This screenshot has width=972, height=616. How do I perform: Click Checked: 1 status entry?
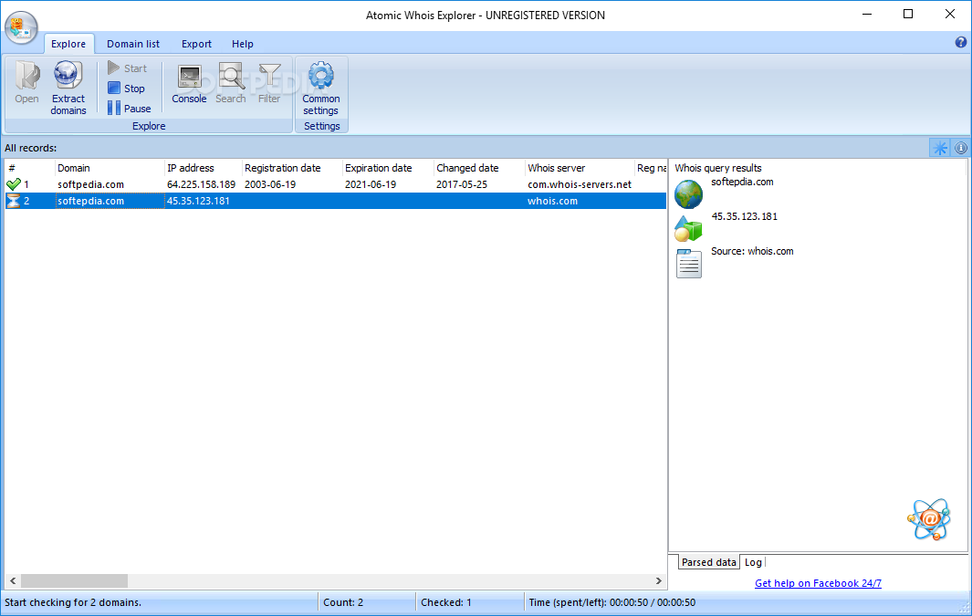pyautogui.click(x=445, y=602)
